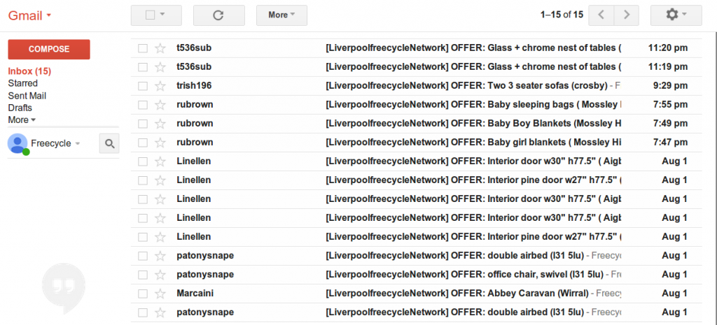Select the t536sub email from 11:19 pm

coord(143,67)
